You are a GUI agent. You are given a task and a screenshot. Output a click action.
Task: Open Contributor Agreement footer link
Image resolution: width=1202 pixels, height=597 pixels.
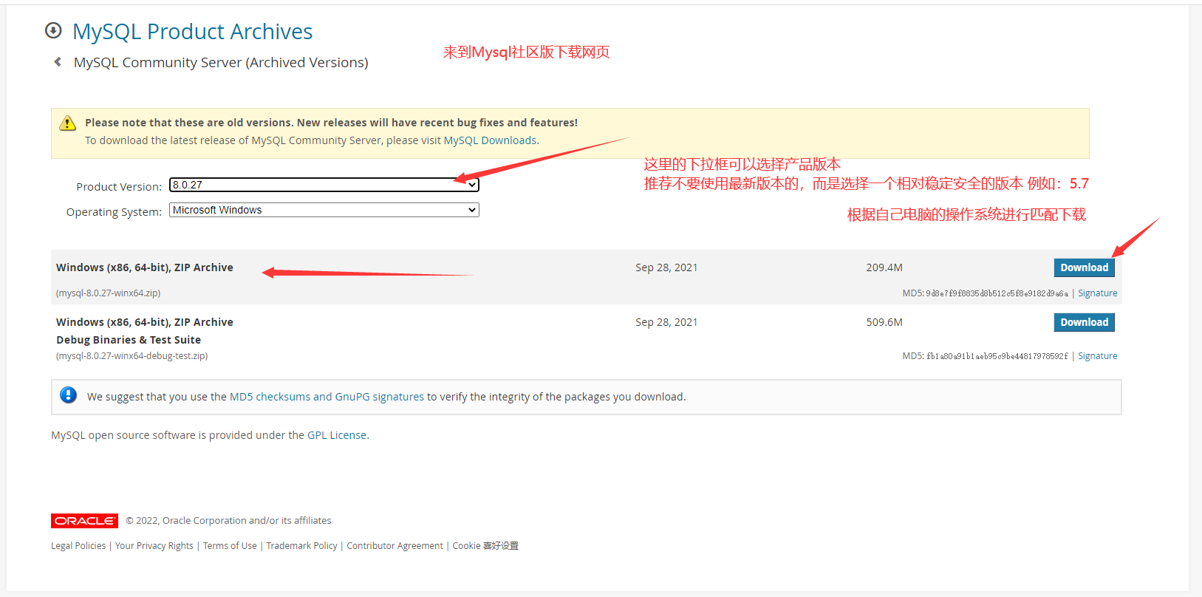(x=395, y=546)
